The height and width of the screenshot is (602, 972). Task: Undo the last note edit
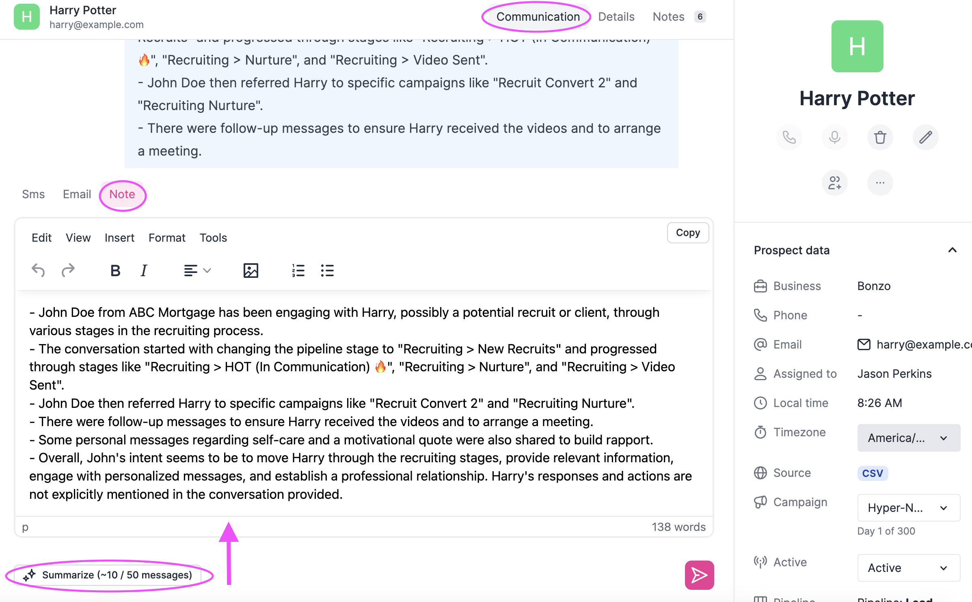click(x=38, y=270)
